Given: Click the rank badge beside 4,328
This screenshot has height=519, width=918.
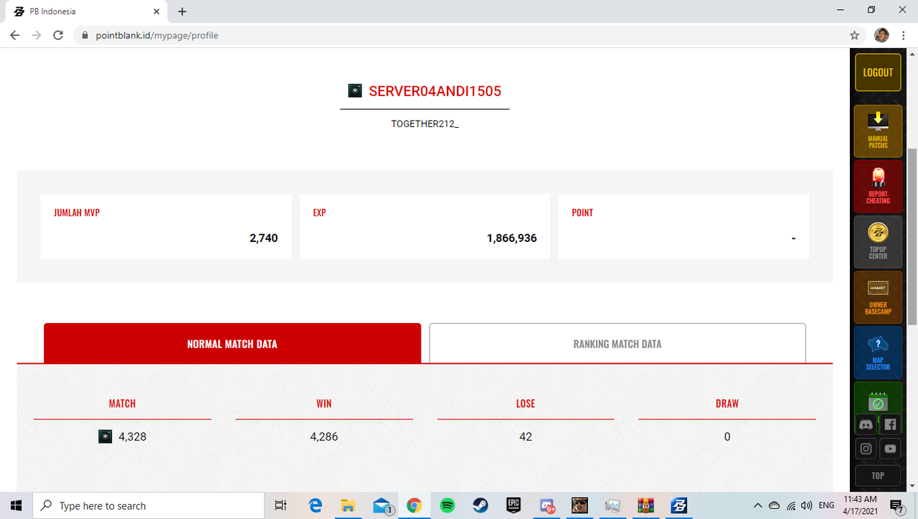Looking at the screenshot, I should (x=105, y=436).
